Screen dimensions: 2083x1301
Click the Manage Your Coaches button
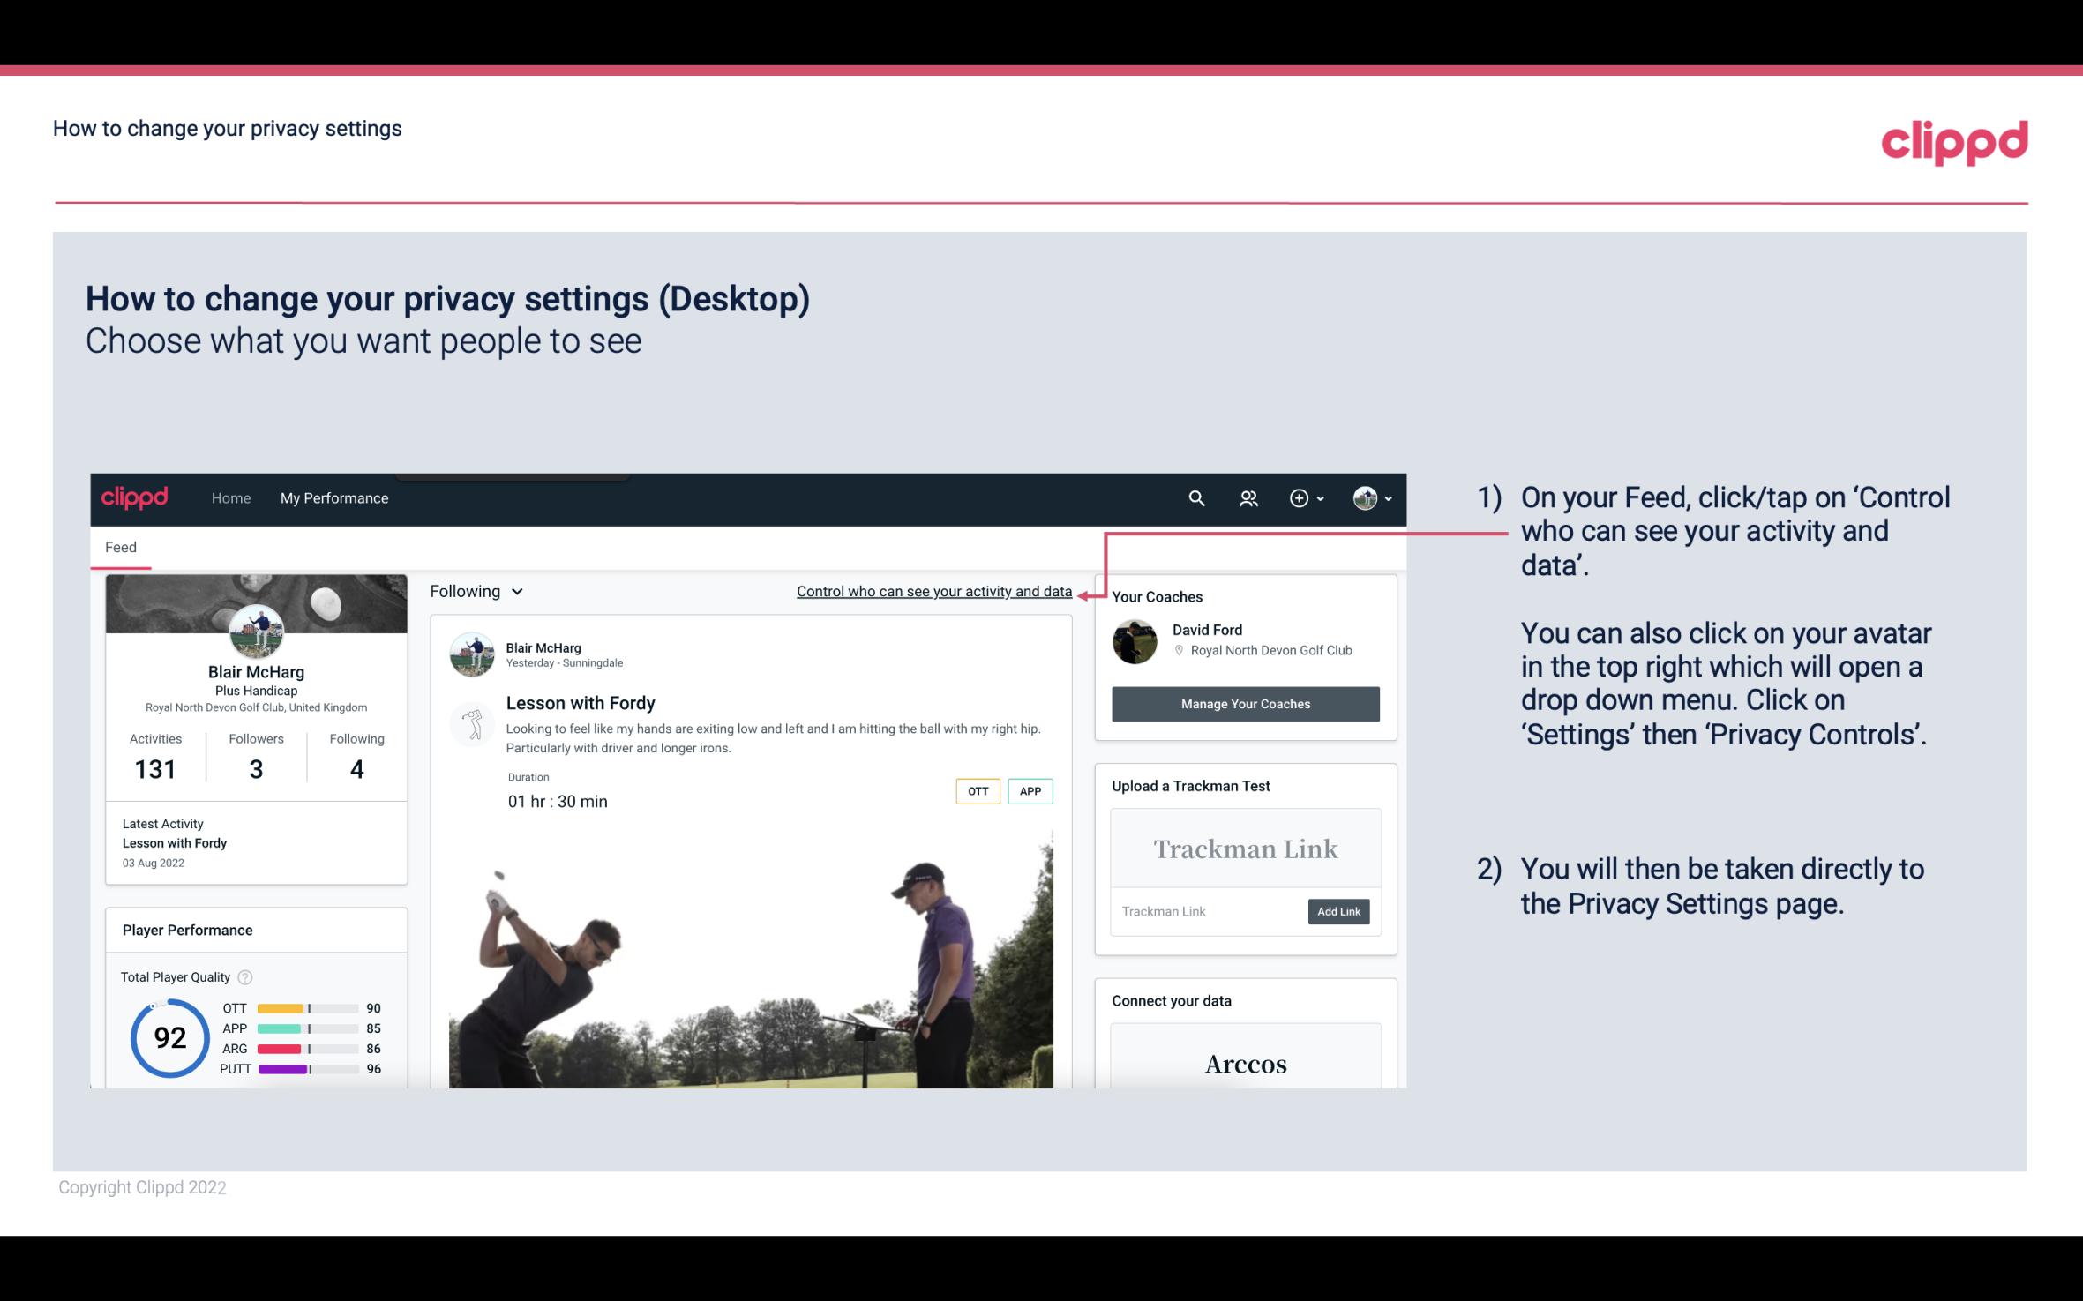[x=1246, y=703]
